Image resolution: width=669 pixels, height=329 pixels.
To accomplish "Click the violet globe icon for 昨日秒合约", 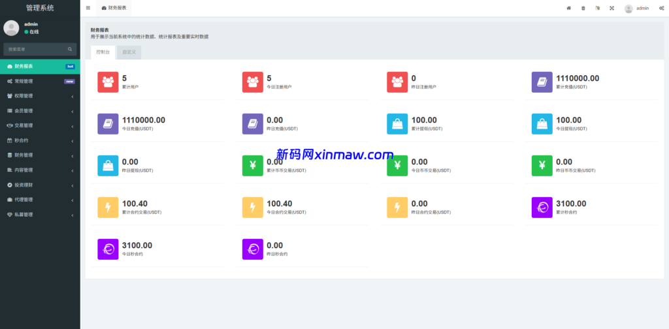I will [253, 249].
